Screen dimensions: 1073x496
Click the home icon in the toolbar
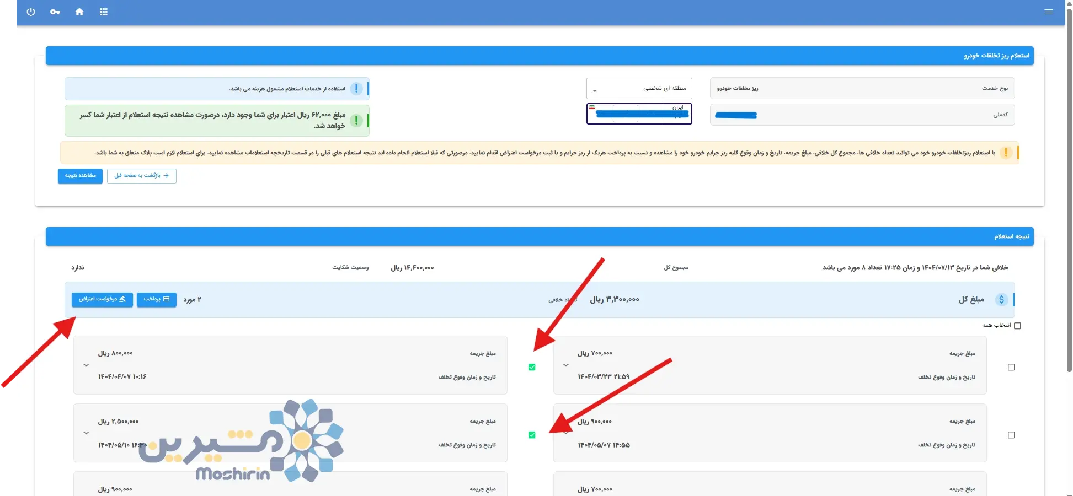(79, 12)
